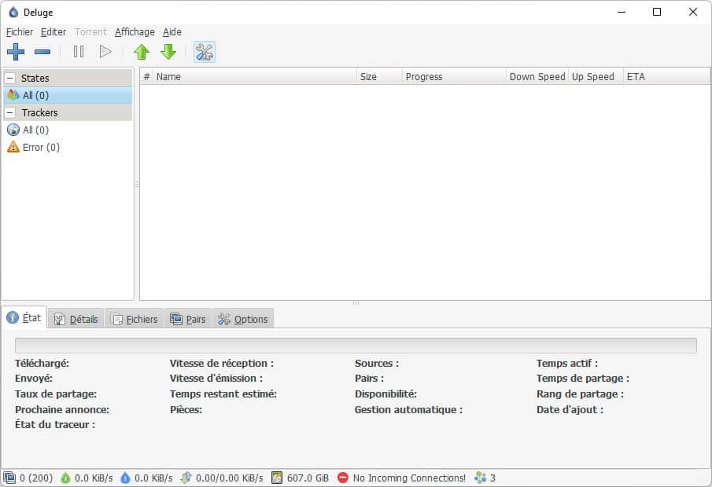Move torrent up the queue with the green up arrow
The image size is (712, 487).
142,52
